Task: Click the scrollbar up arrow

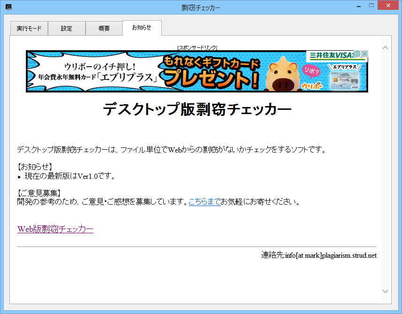Action: [x=385, y=47]
